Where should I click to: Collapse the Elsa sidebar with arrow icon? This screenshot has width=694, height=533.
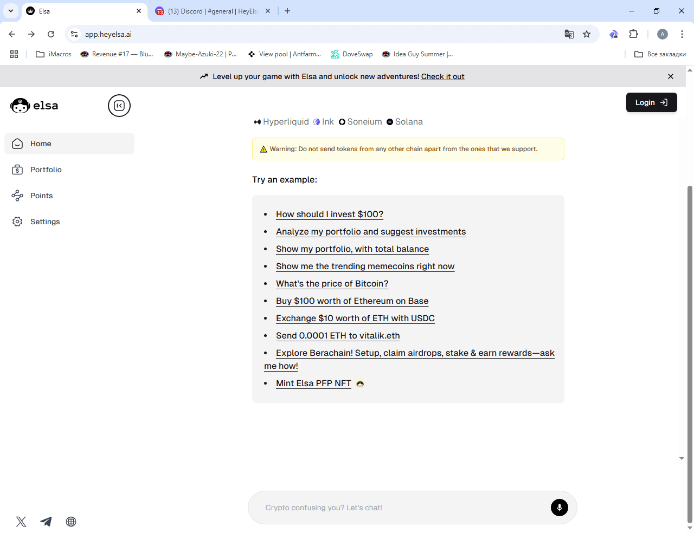119,106
